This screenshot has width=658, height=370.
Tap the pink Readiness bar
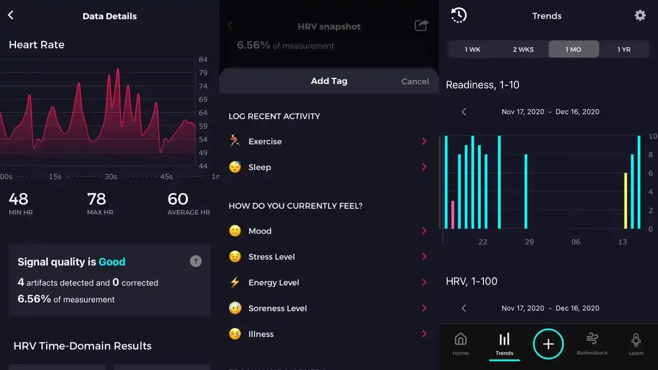[453, 215]
